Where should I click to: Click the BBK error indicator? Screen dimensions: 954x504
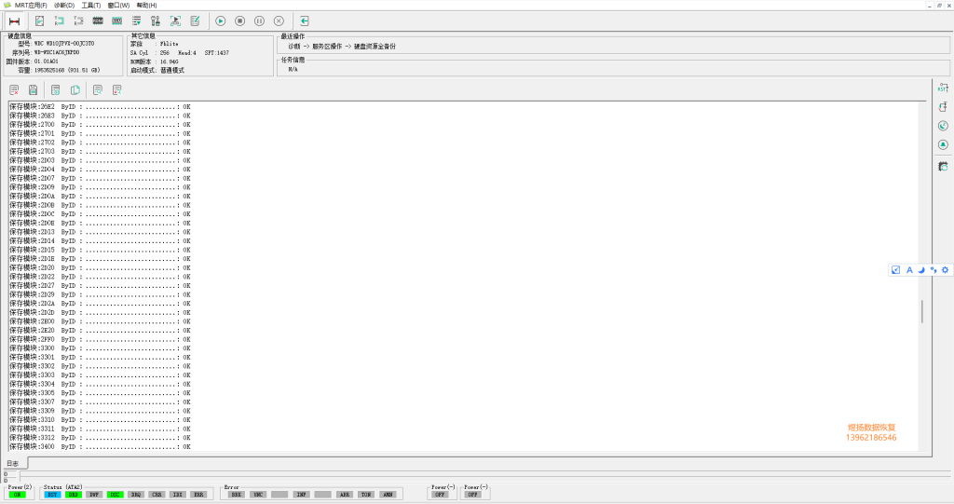236,495
